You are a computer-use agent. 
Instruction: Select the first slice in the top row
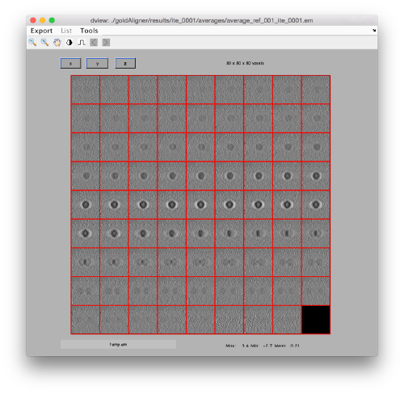pos(86,90)
